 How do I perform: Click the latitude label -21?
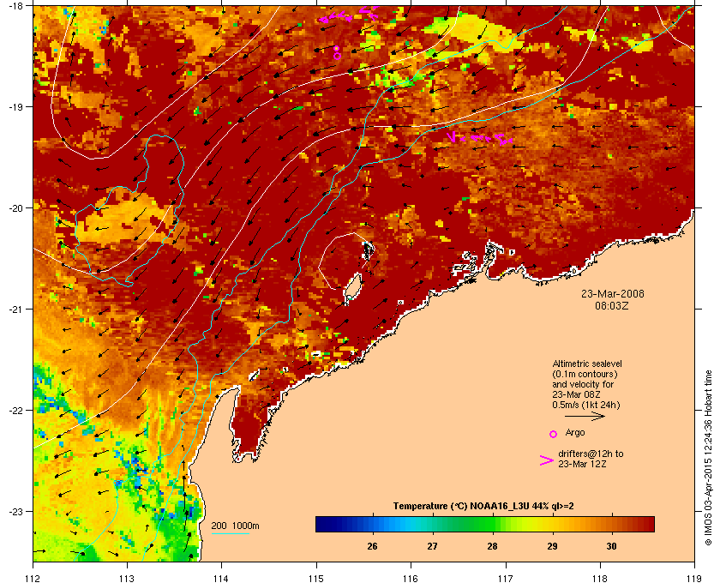pos(16,310)
